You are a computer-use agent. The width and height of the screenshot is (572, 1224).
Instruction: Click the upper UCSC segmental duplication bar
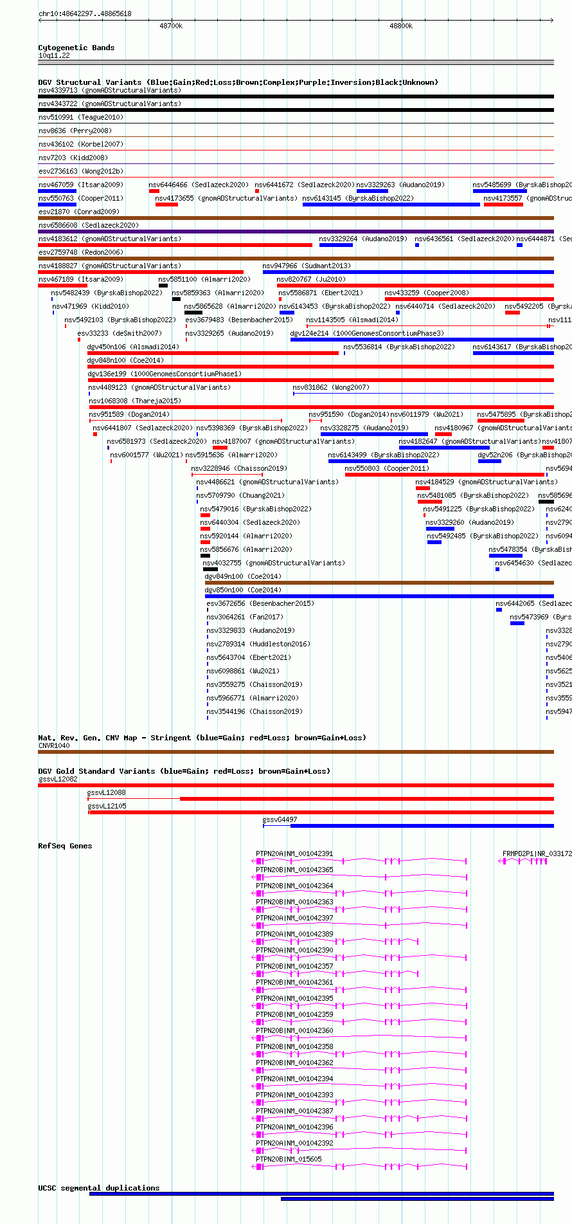click(x=321, y=1194)
